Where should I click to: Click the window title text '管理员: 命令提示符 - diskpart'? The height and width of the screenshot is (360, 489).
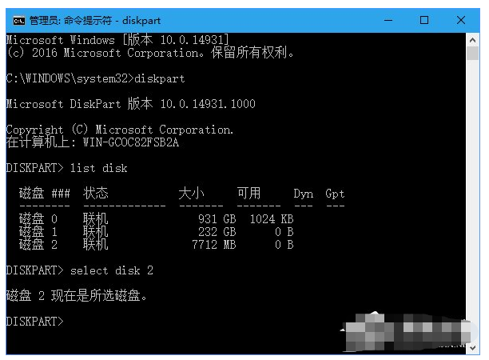(95, 21)
